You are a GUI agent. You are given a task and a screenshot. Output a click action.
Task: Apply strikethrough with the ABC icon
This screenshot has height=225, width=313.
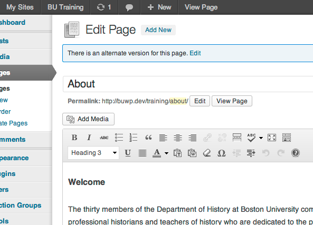[x=104, y=138]
